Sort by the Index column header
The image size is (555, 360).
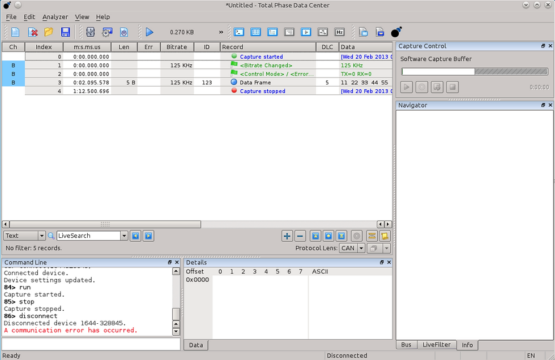[44, 47]
